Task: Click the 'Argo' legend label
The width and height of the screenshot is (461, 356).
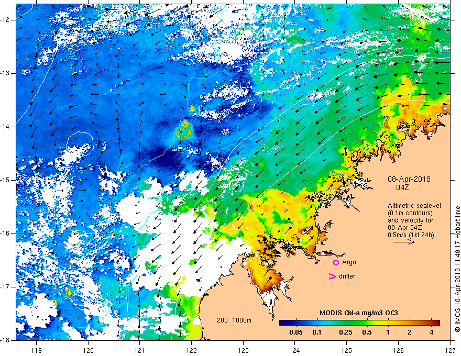Action: (349, 262)
